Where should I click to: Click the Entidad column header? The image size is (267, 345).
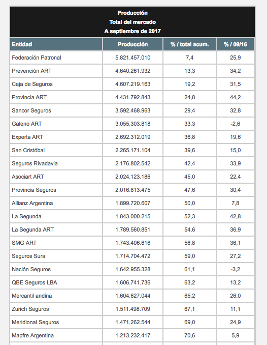click(x=56, y=44)
